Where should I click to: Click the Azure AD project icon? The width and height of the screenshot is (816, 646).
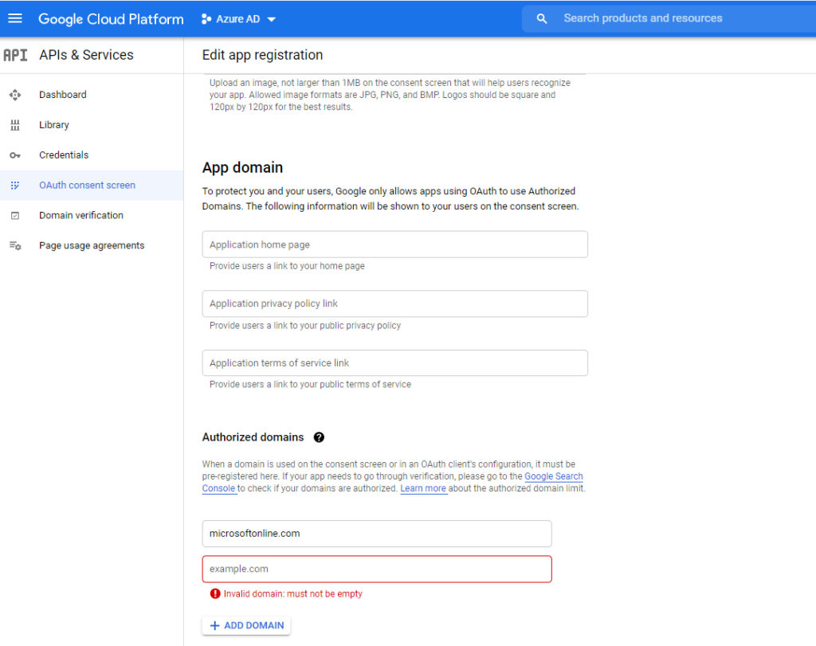[x=206, y=19]
